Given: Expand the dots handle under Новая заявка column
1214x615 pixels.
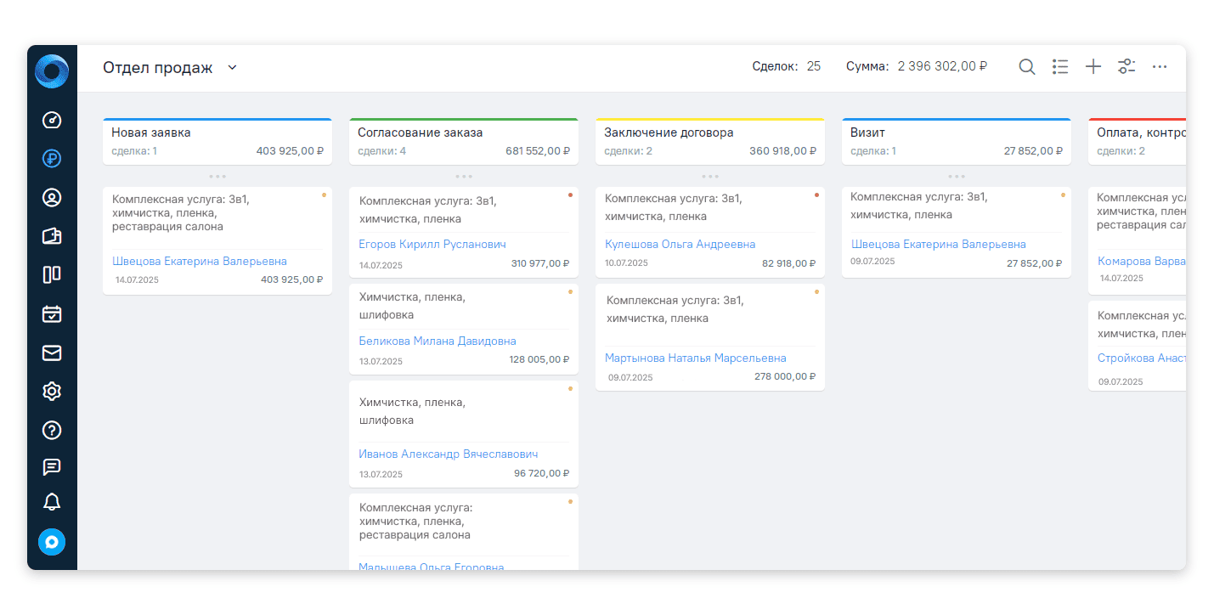Looking at the screenshot, I should pyautogui.click(x=217, y=177).
